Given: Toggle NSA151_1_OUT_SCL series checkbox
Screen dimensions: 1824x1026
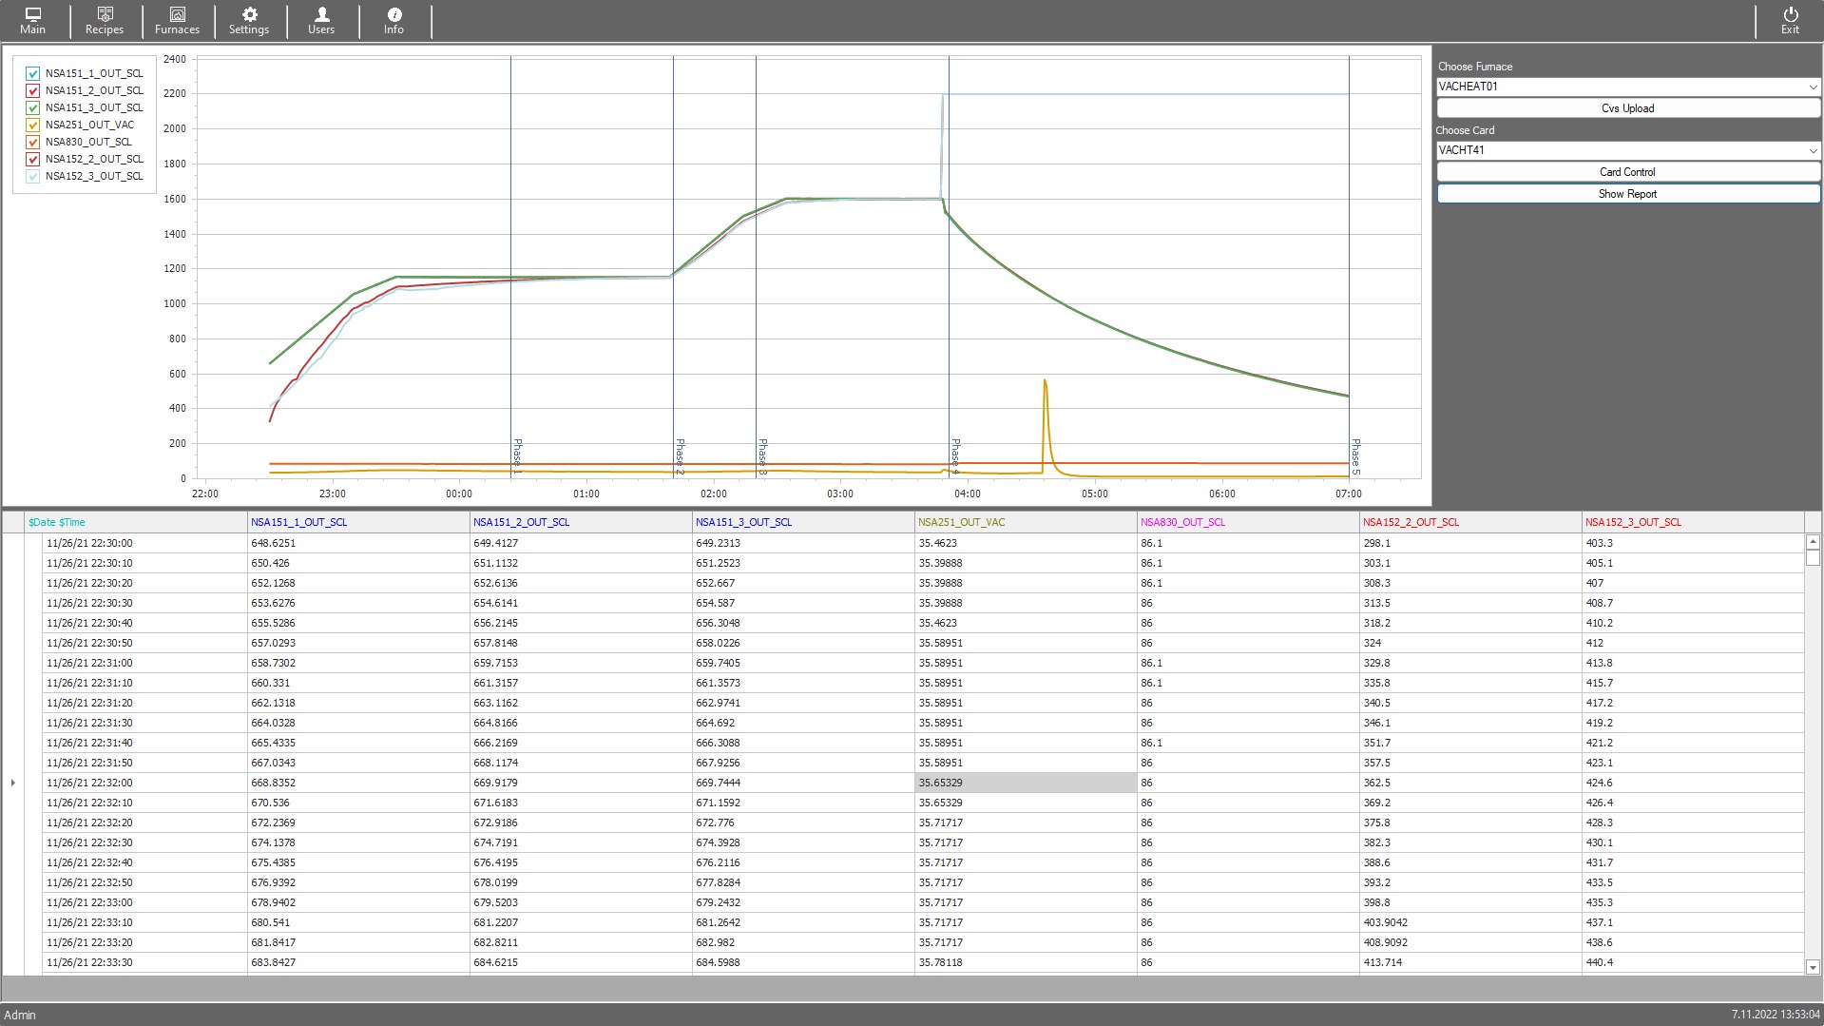Looking at the screenshot, I should tap(33, 73).
